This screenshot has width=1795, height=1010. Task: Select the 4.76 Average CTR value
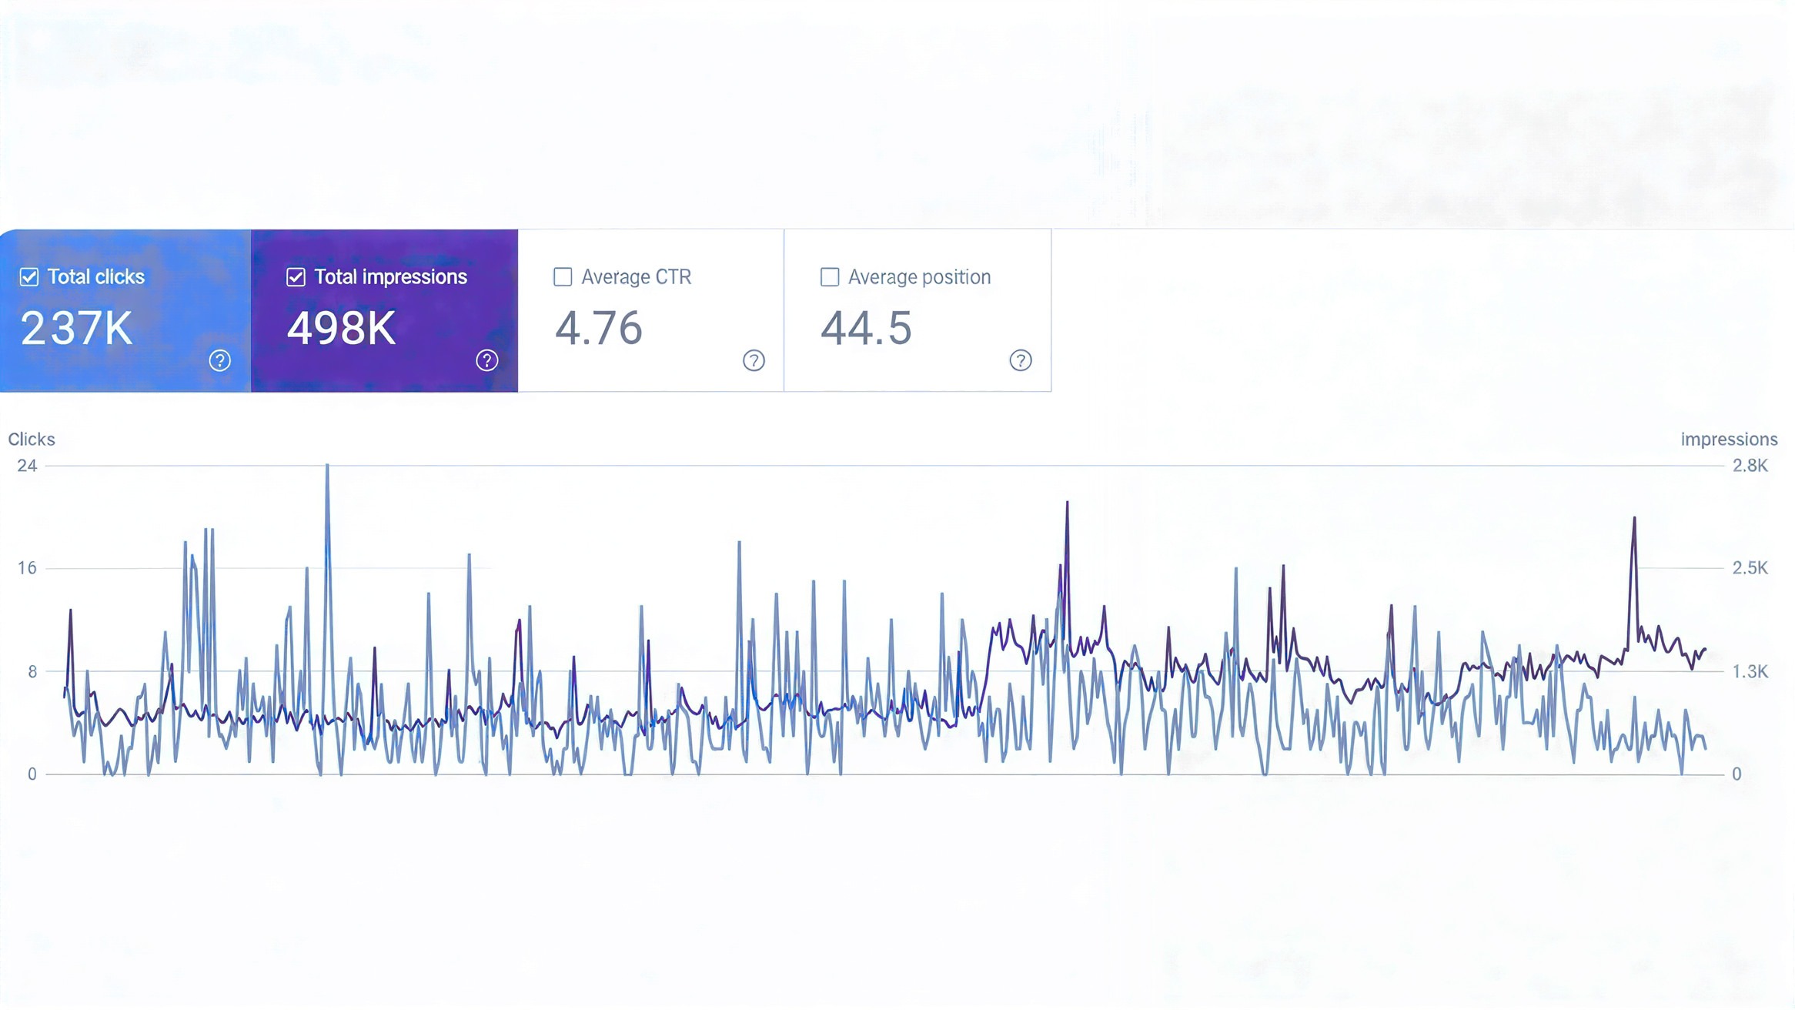coord(598,329)
